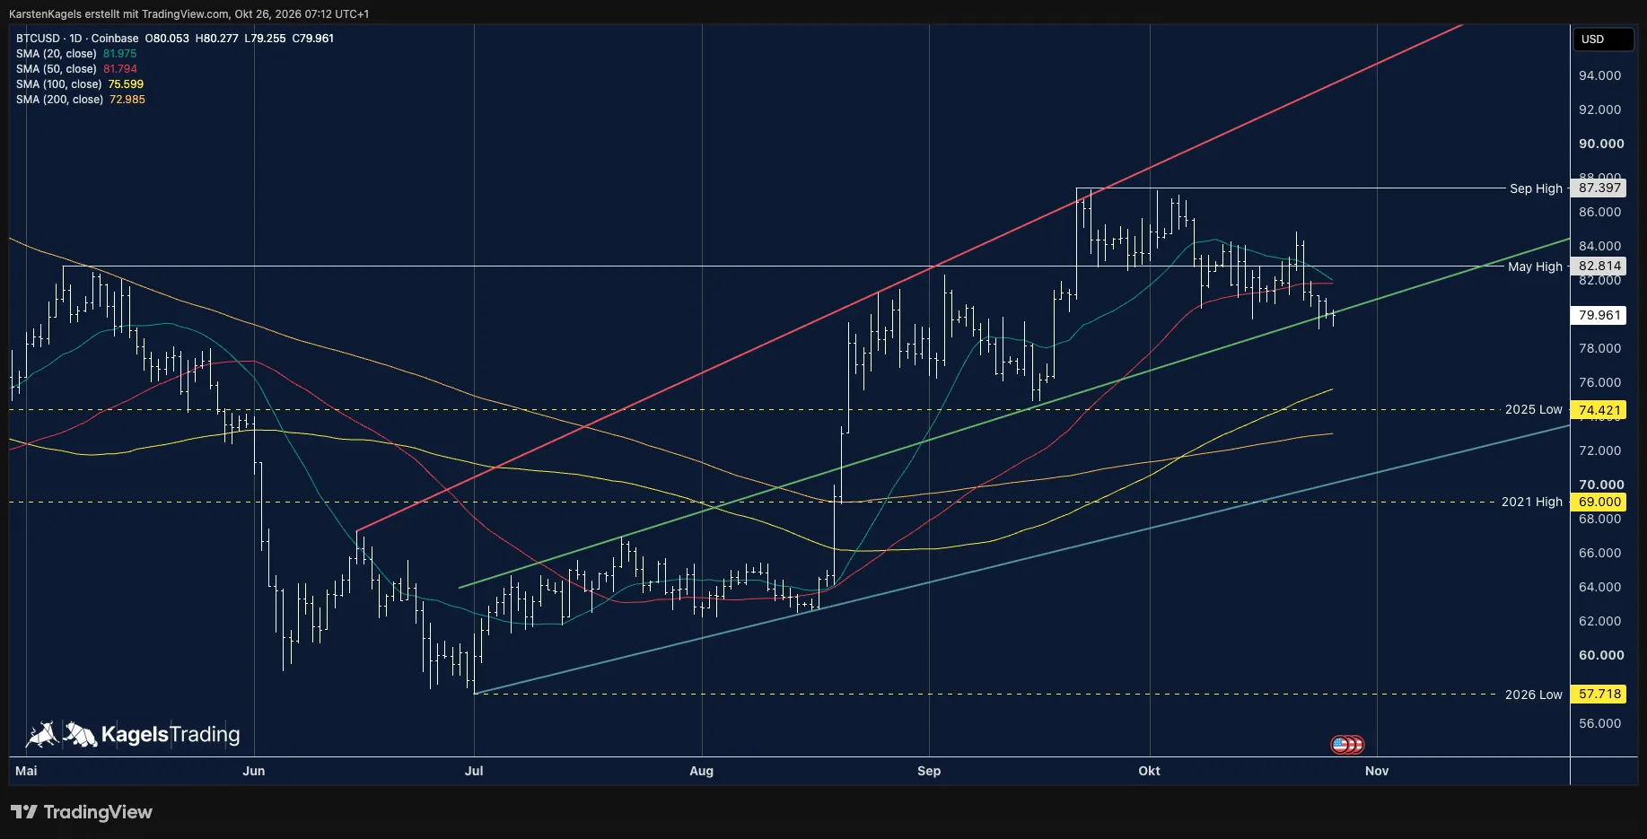Viewport: 1647px width, 839px height.
Task: Click the low value L79.255 in the header
Action: click(266, 39)
